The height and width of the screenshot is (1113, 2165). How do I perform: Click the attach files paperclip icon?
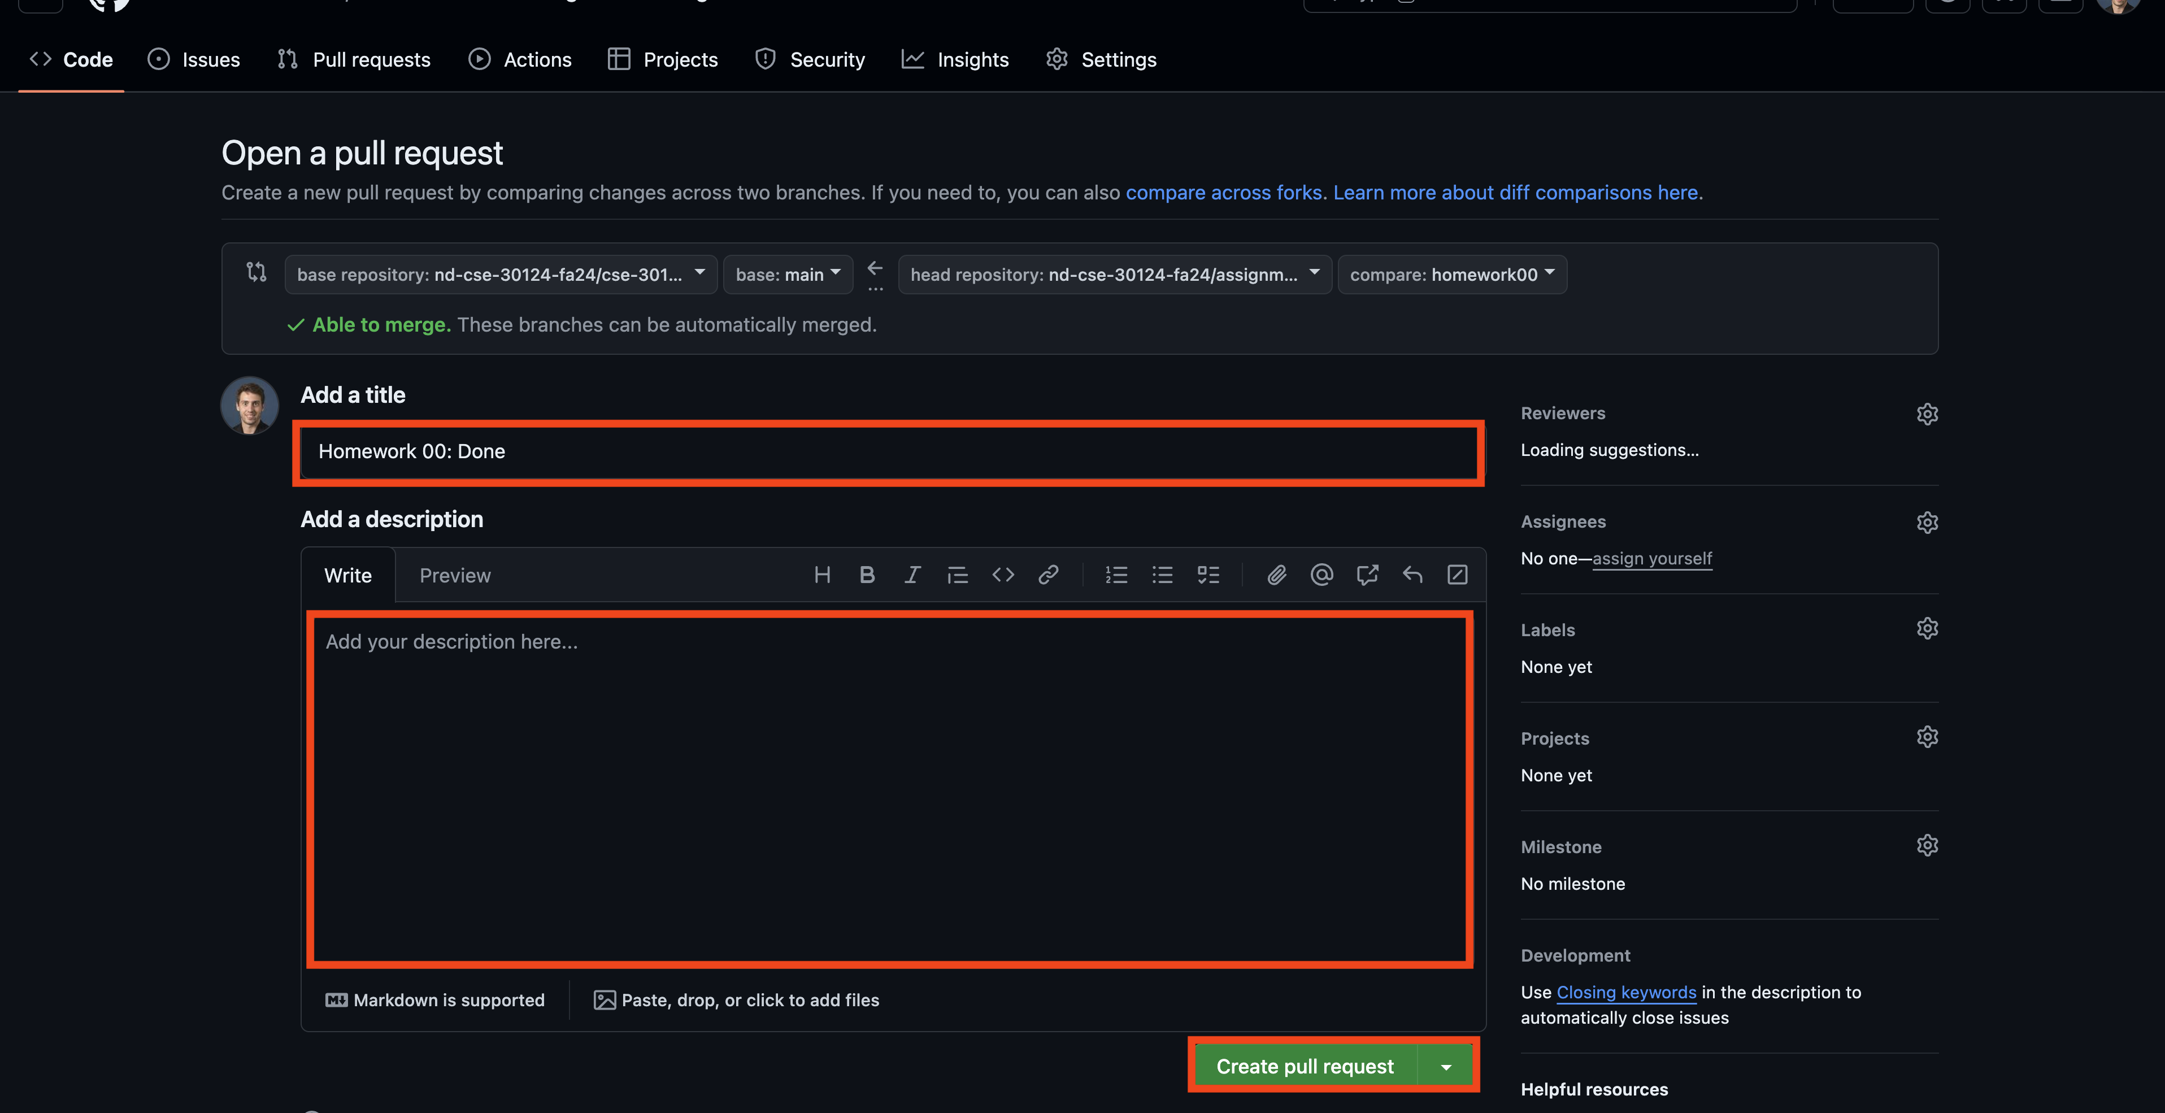tap(1277, 575)
